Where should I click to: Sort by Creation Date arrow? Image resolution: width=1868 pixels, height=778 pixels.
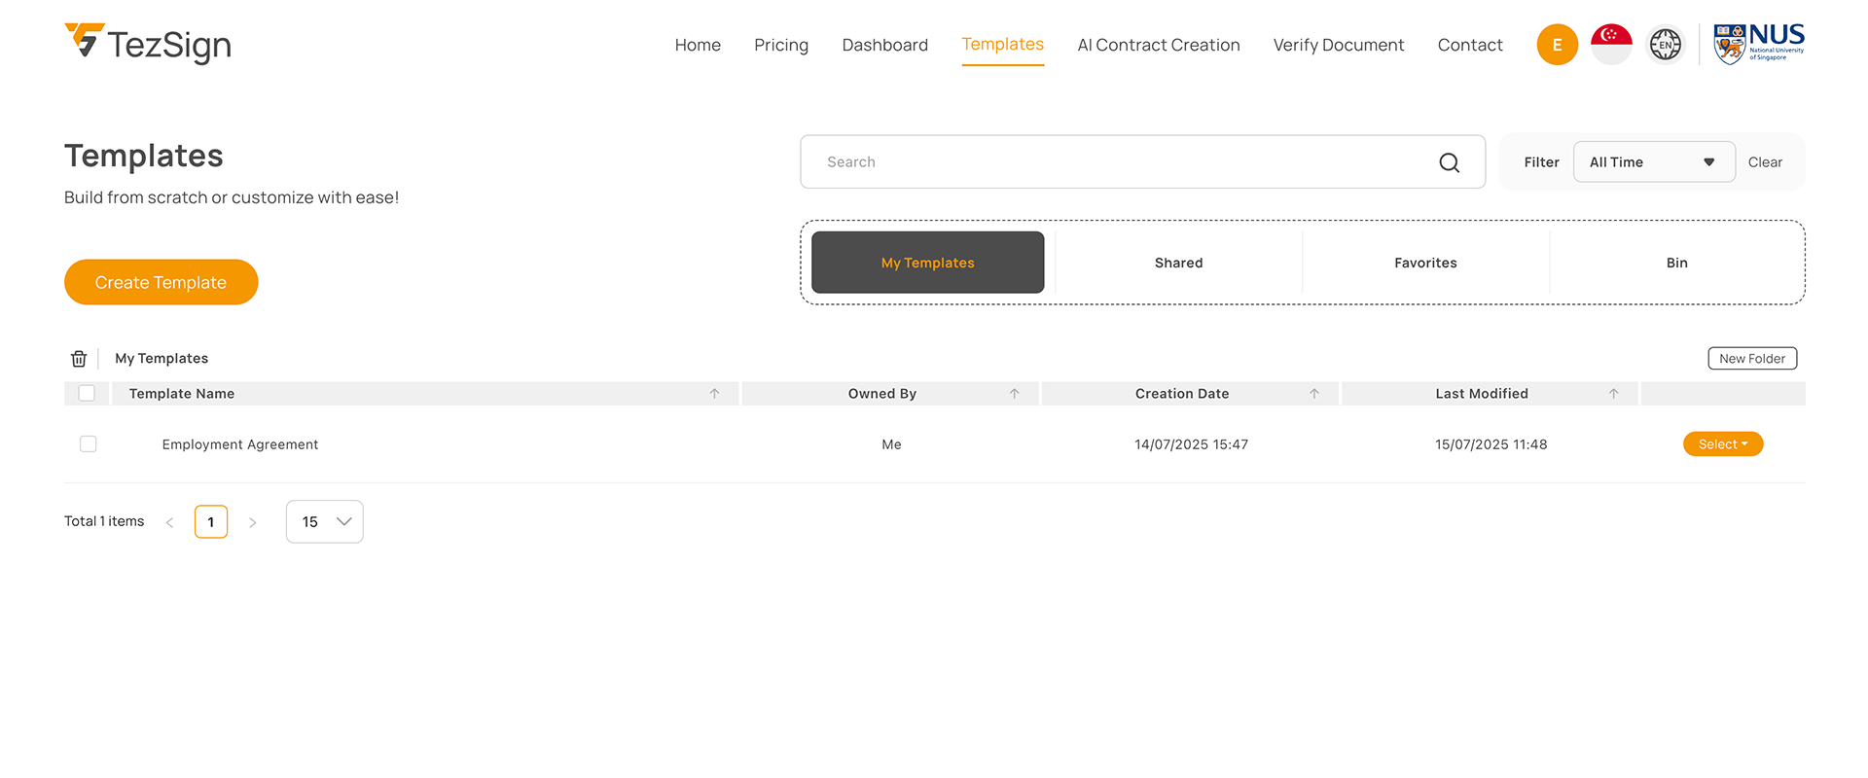(x=1313, y=394)
